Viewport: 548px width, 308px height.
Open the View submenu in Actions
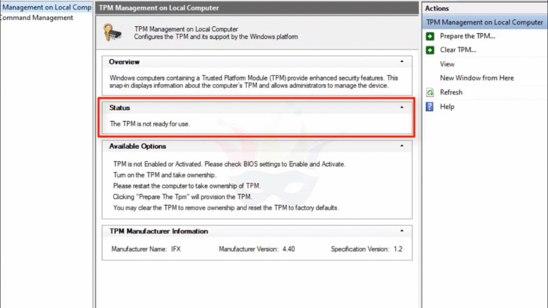(447, 64)
